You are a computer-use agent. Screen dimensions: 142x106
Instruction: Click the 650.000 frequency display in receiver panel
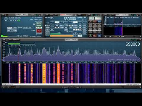70,19
